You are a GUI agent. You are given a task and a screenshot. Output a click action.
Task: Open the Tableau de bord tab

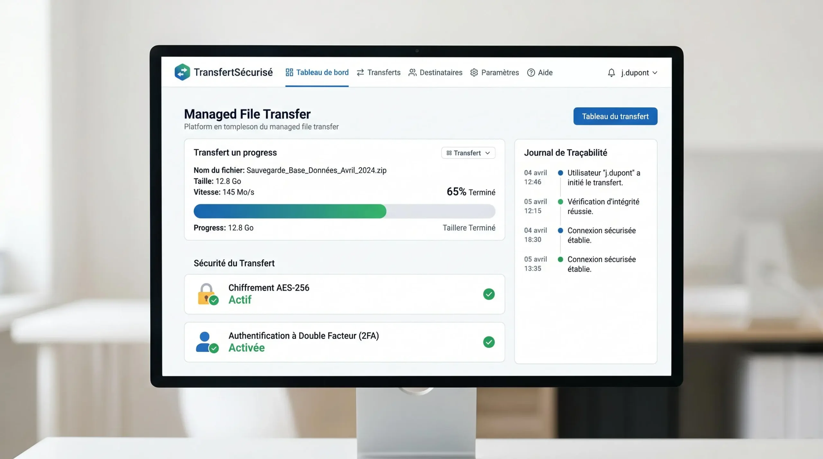coord(317,73)
